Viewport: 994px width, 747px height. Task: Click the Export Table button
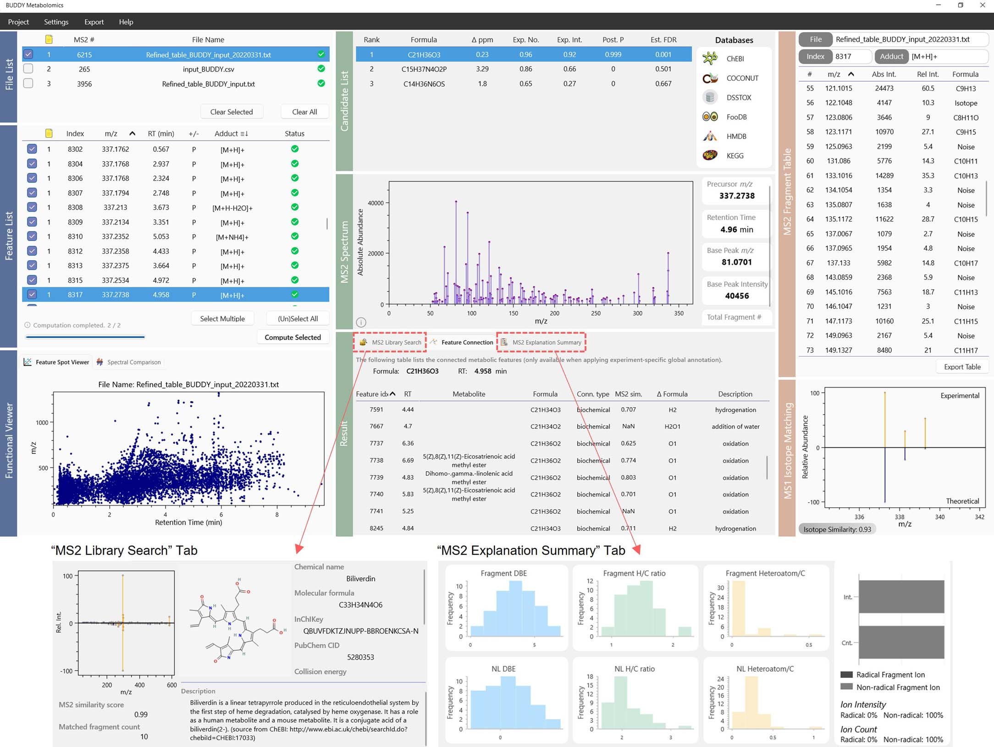(962, 367)
